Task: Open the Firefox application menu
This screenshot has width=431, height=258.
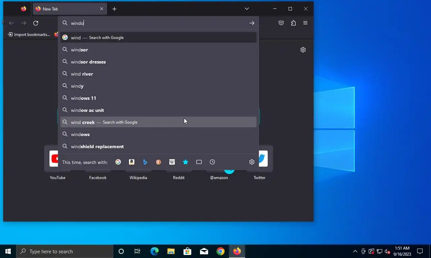Action: [305, 23]
